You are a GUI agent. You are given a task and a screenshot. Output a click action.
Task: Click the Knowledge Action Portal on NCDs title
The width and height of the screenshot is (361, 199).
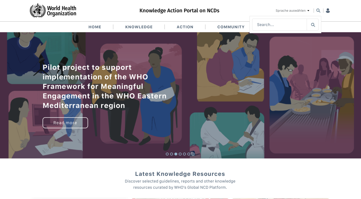click(x=179, y=11)
